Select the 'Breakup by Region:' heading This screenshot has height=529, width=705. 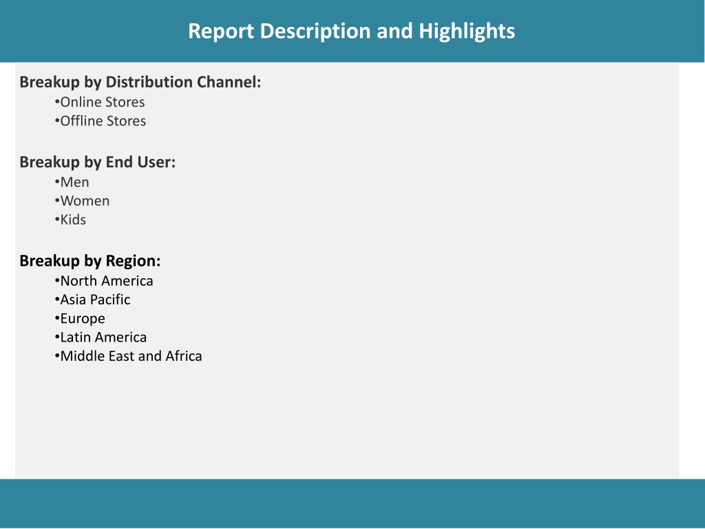(x=90, y=261)
